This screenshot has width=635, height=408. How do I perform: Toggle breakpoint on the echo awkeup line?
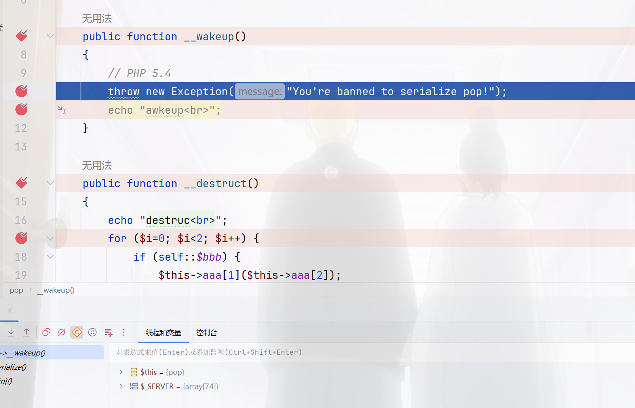coord(21,109)
